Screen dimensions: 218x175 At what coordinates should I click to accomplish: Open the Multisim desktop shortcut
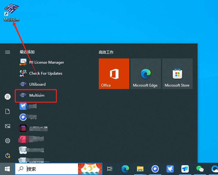pos(11,12)
